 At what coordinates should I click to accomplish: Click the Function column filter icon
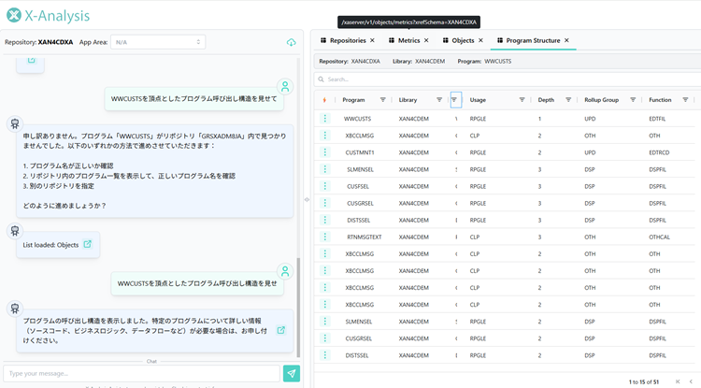pos(685,100)
